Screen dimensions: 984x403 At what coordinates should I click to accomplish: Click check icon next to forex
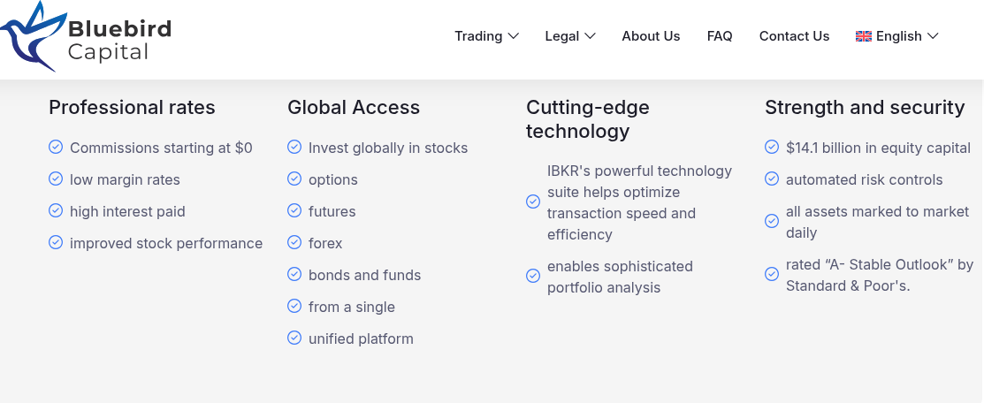pyautogui.click(x=294, y=242)
